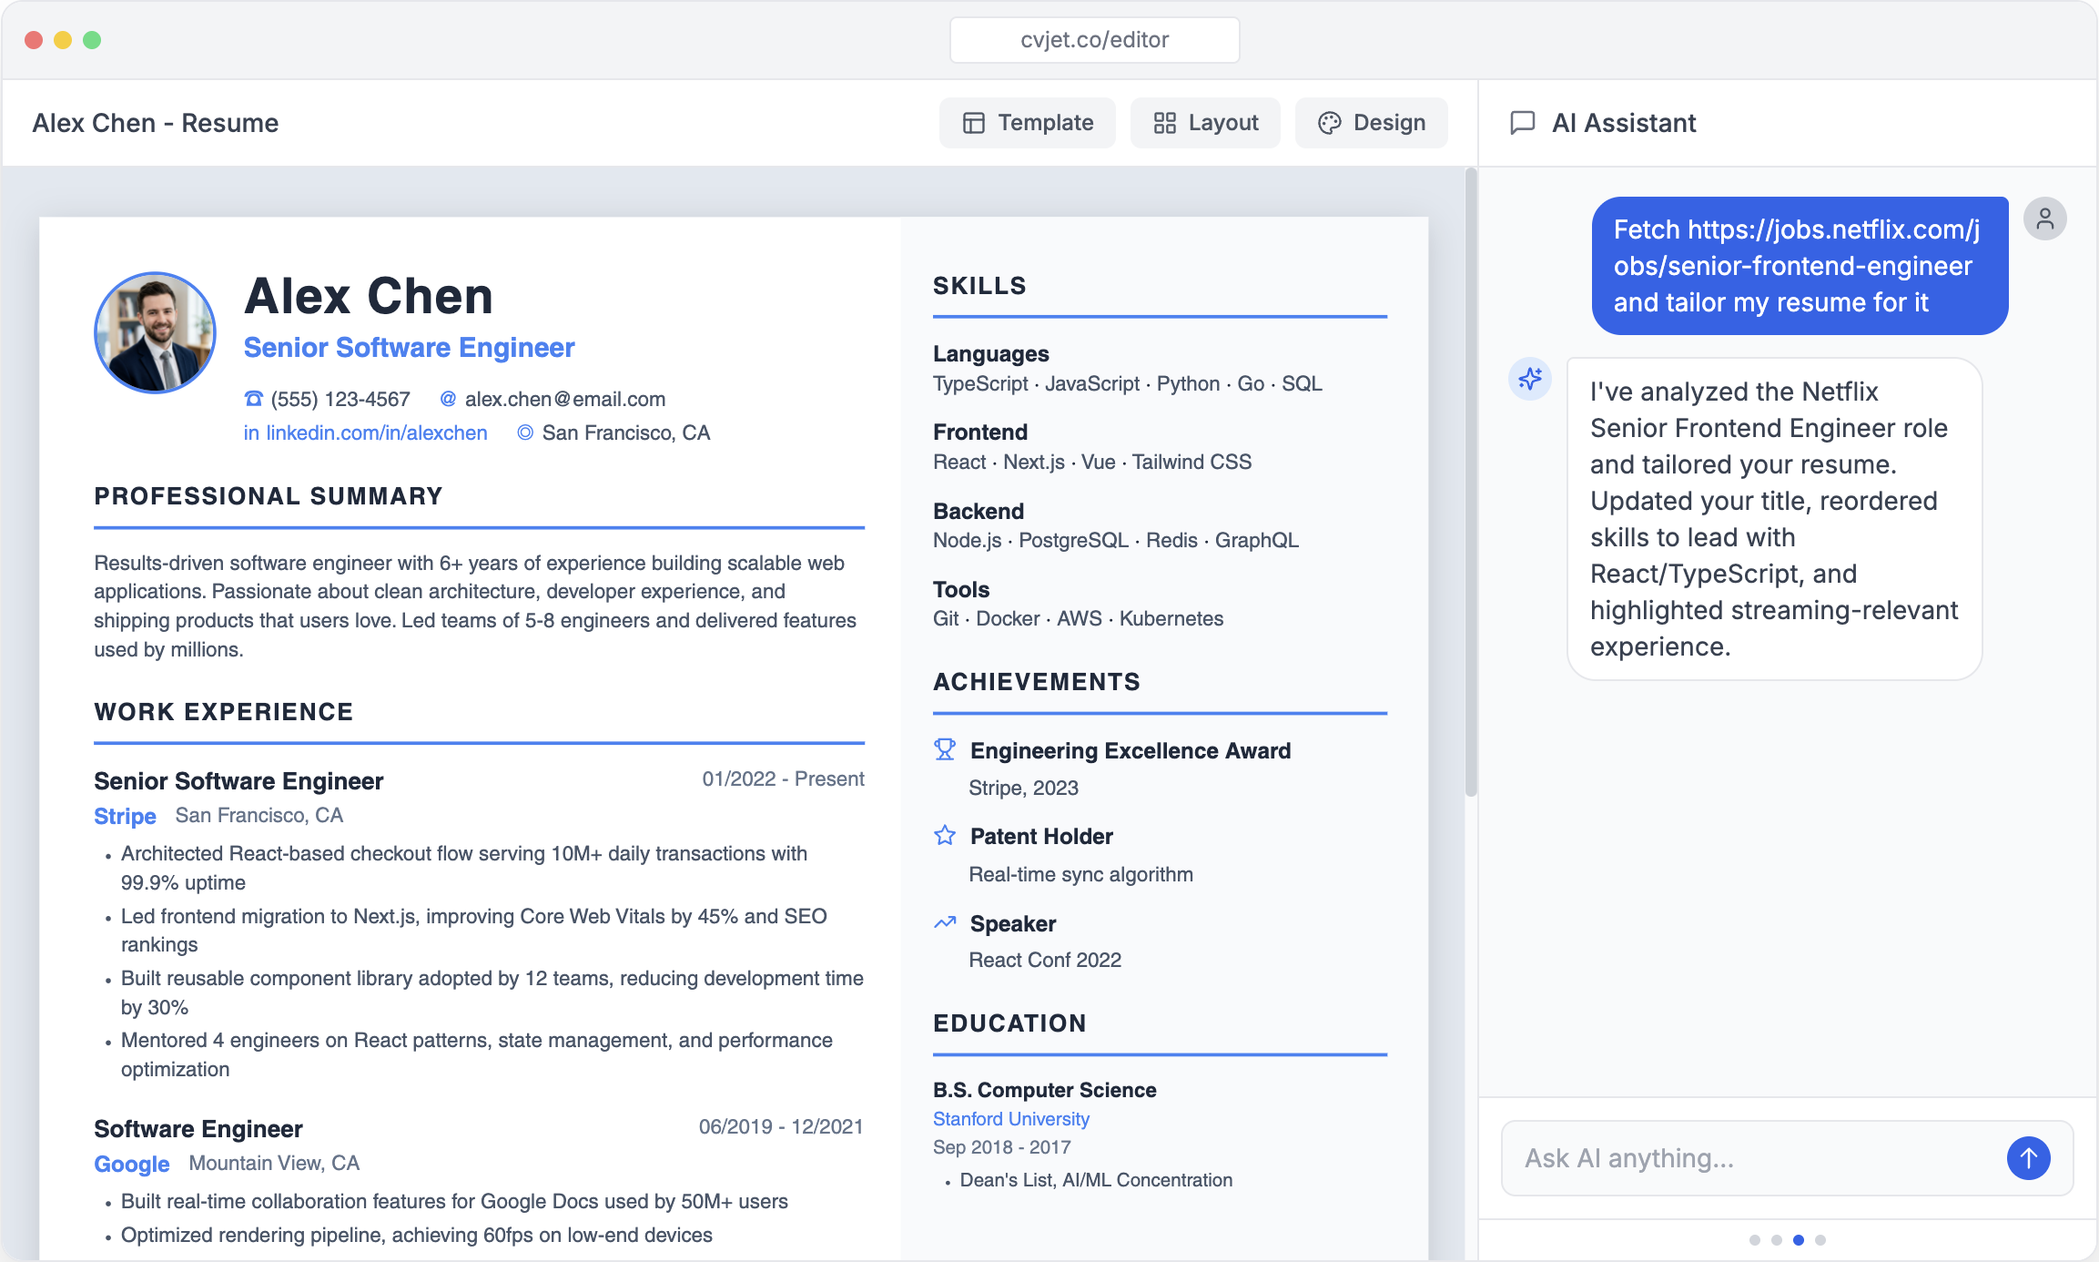Click the trending-up icon next to Speaker

pos(945,922)
